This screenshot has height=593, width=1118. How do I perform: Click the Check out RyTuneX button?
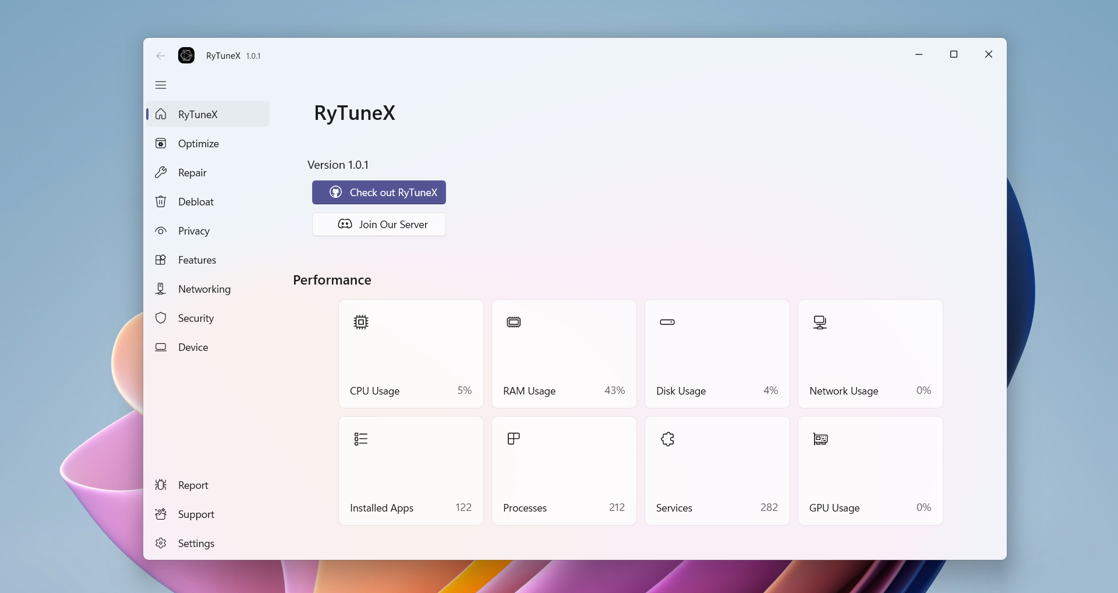(x=379, y=193)
